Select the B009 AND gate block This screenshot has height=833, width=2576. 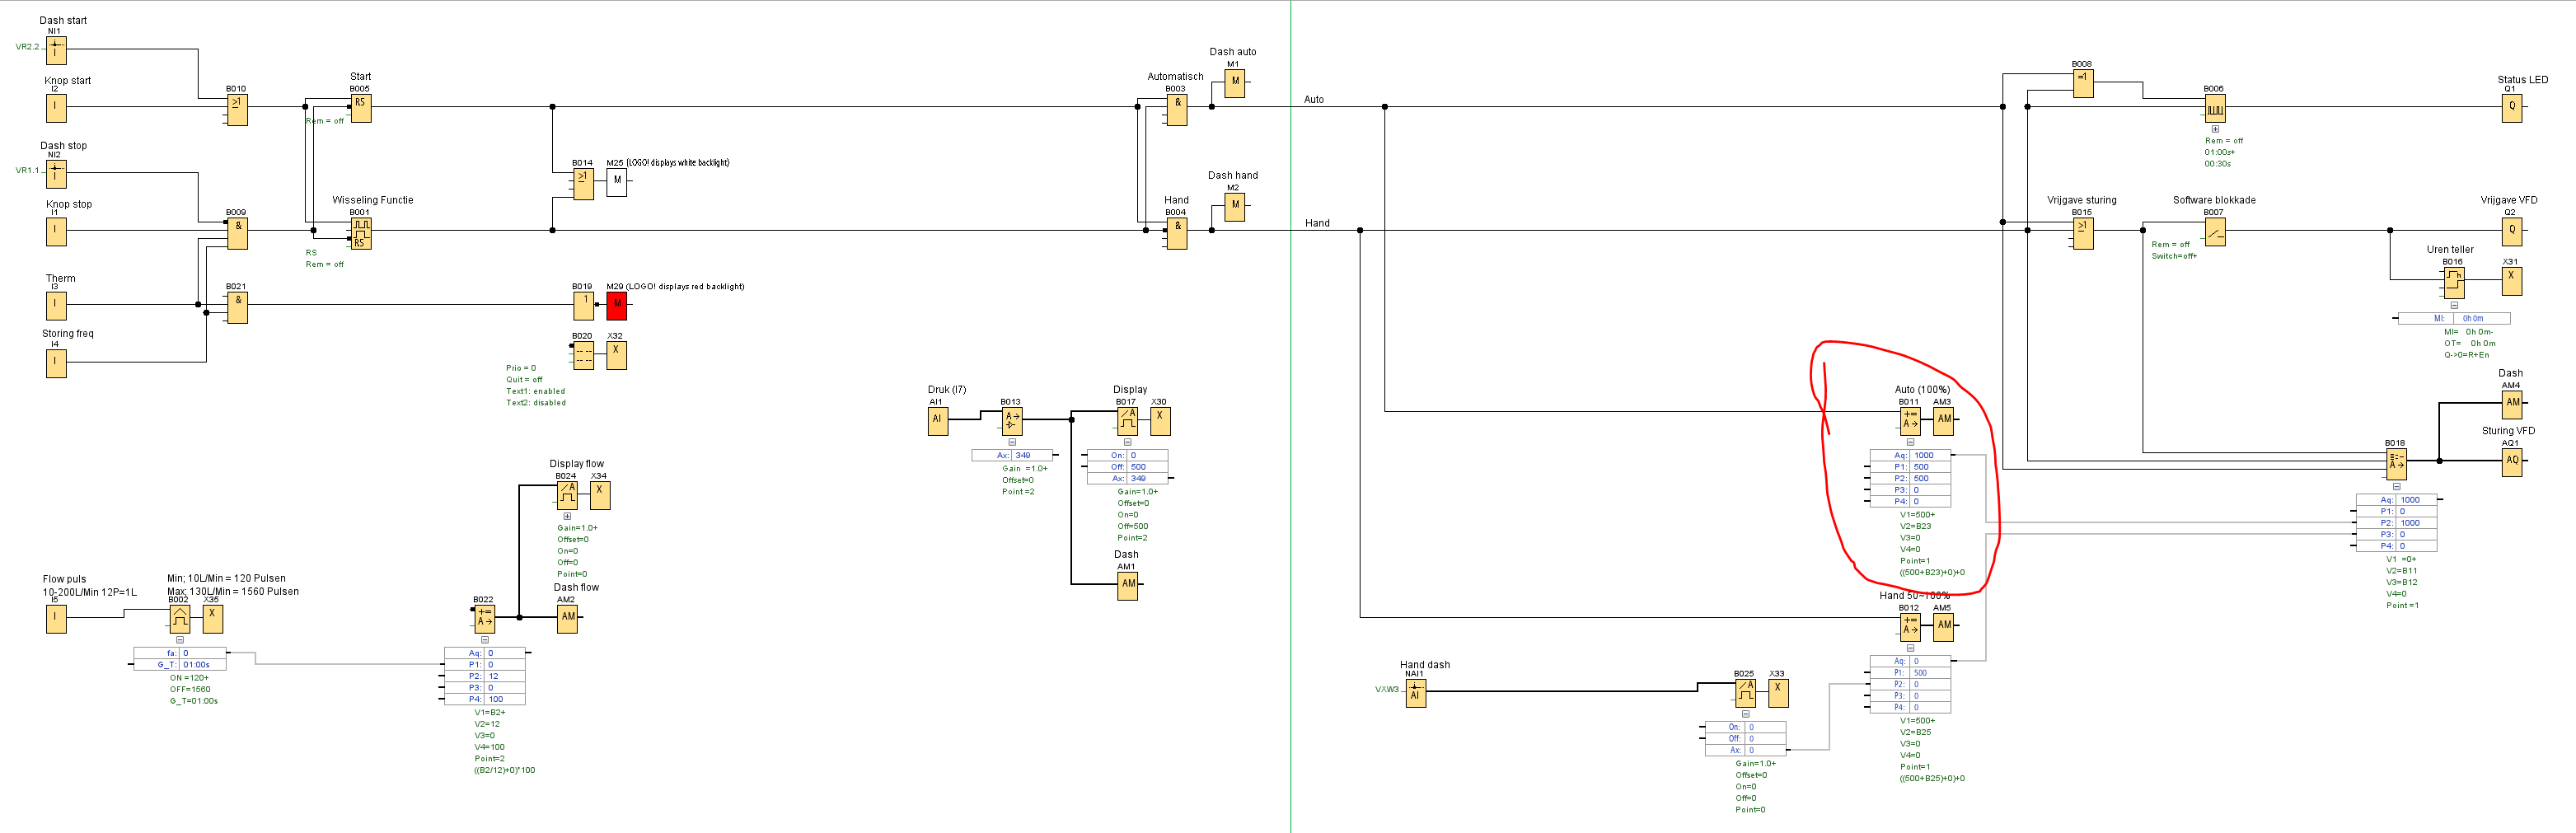[x=237, y=232]
